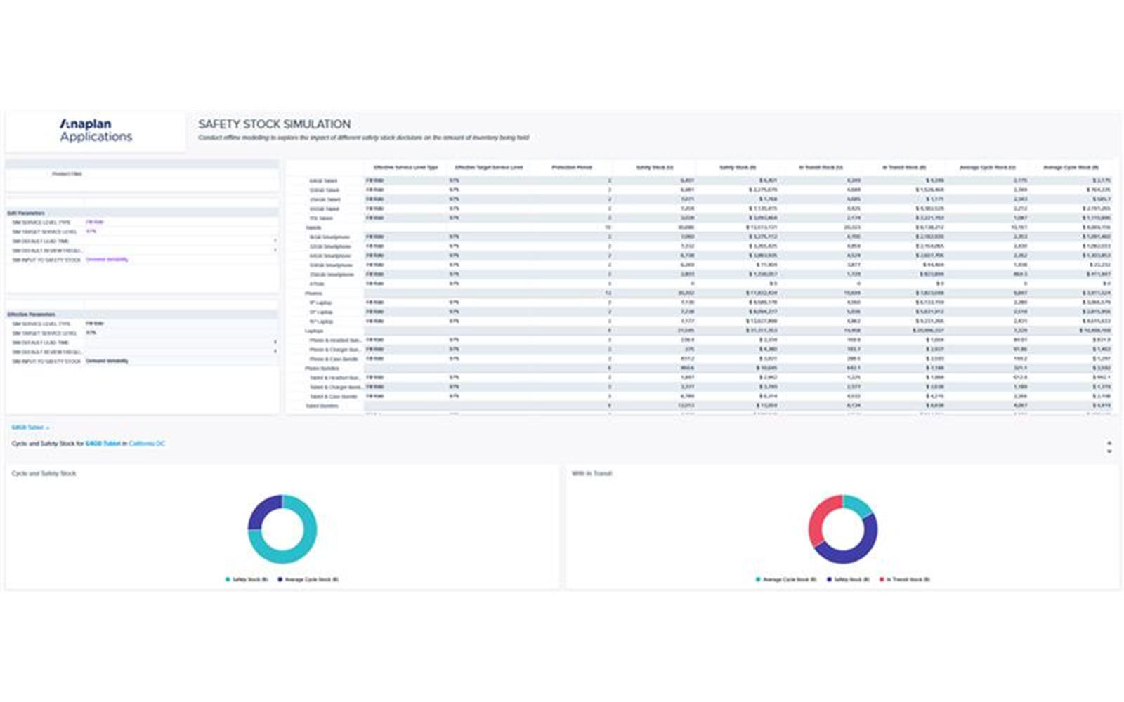Image resolution: width=1124 pixels, height=702 pixels.
Task: Click Average Cycle Stock legend marker in With In Transit chart
Action: 758,580
